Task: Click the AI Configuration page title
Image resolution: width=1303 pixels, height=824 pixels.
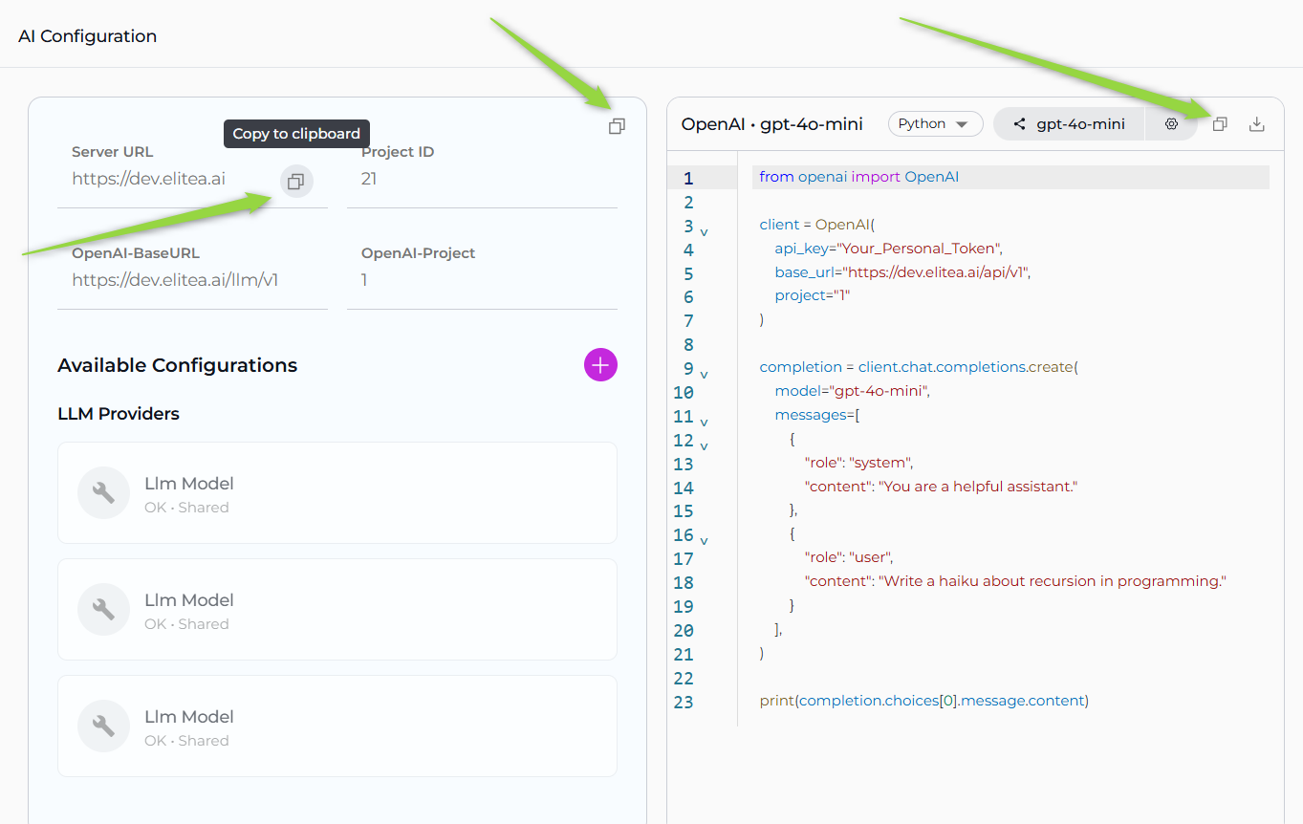Action: tap(87, 36)
